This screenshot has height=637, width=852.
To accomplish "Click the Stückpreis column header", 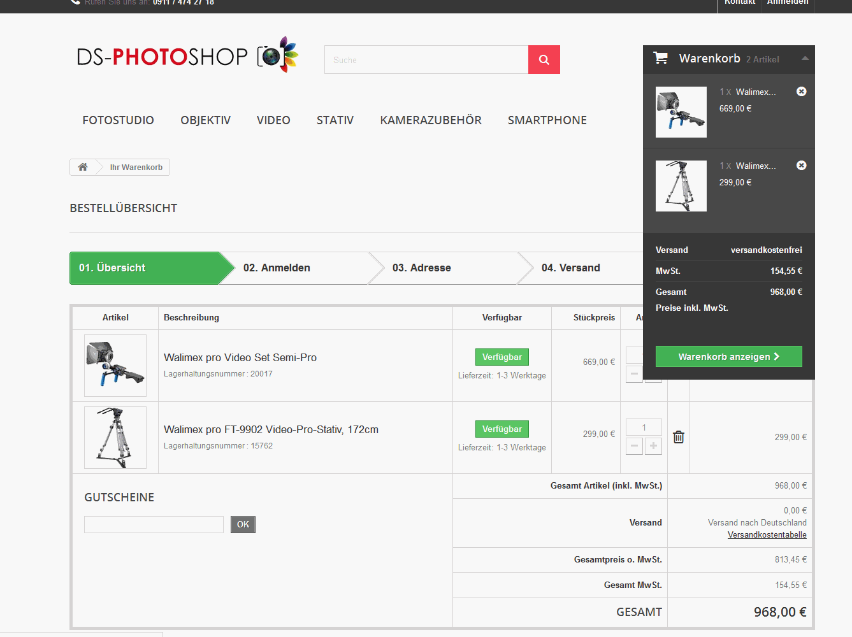I will point(594,317).
